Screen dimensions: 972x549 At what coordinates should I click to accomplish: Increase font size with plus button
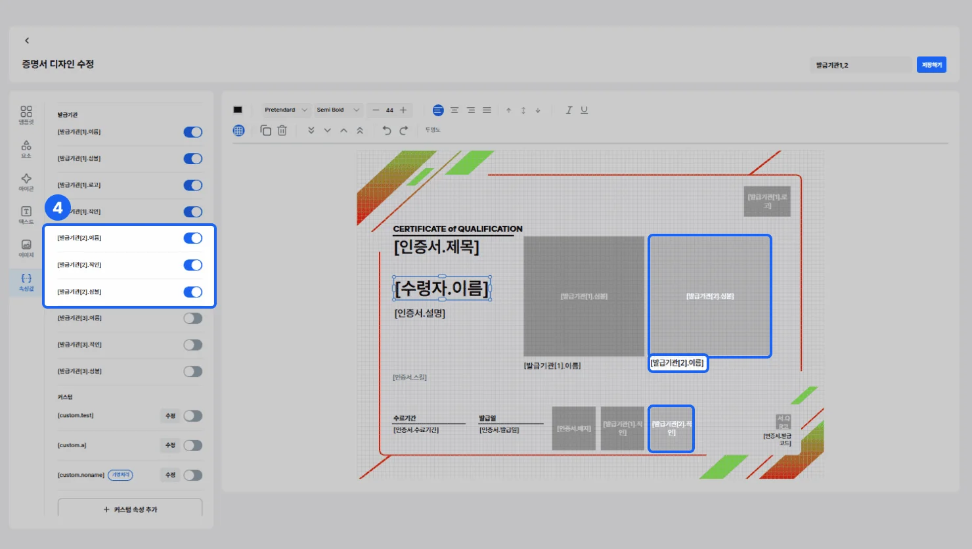[403, 110]
